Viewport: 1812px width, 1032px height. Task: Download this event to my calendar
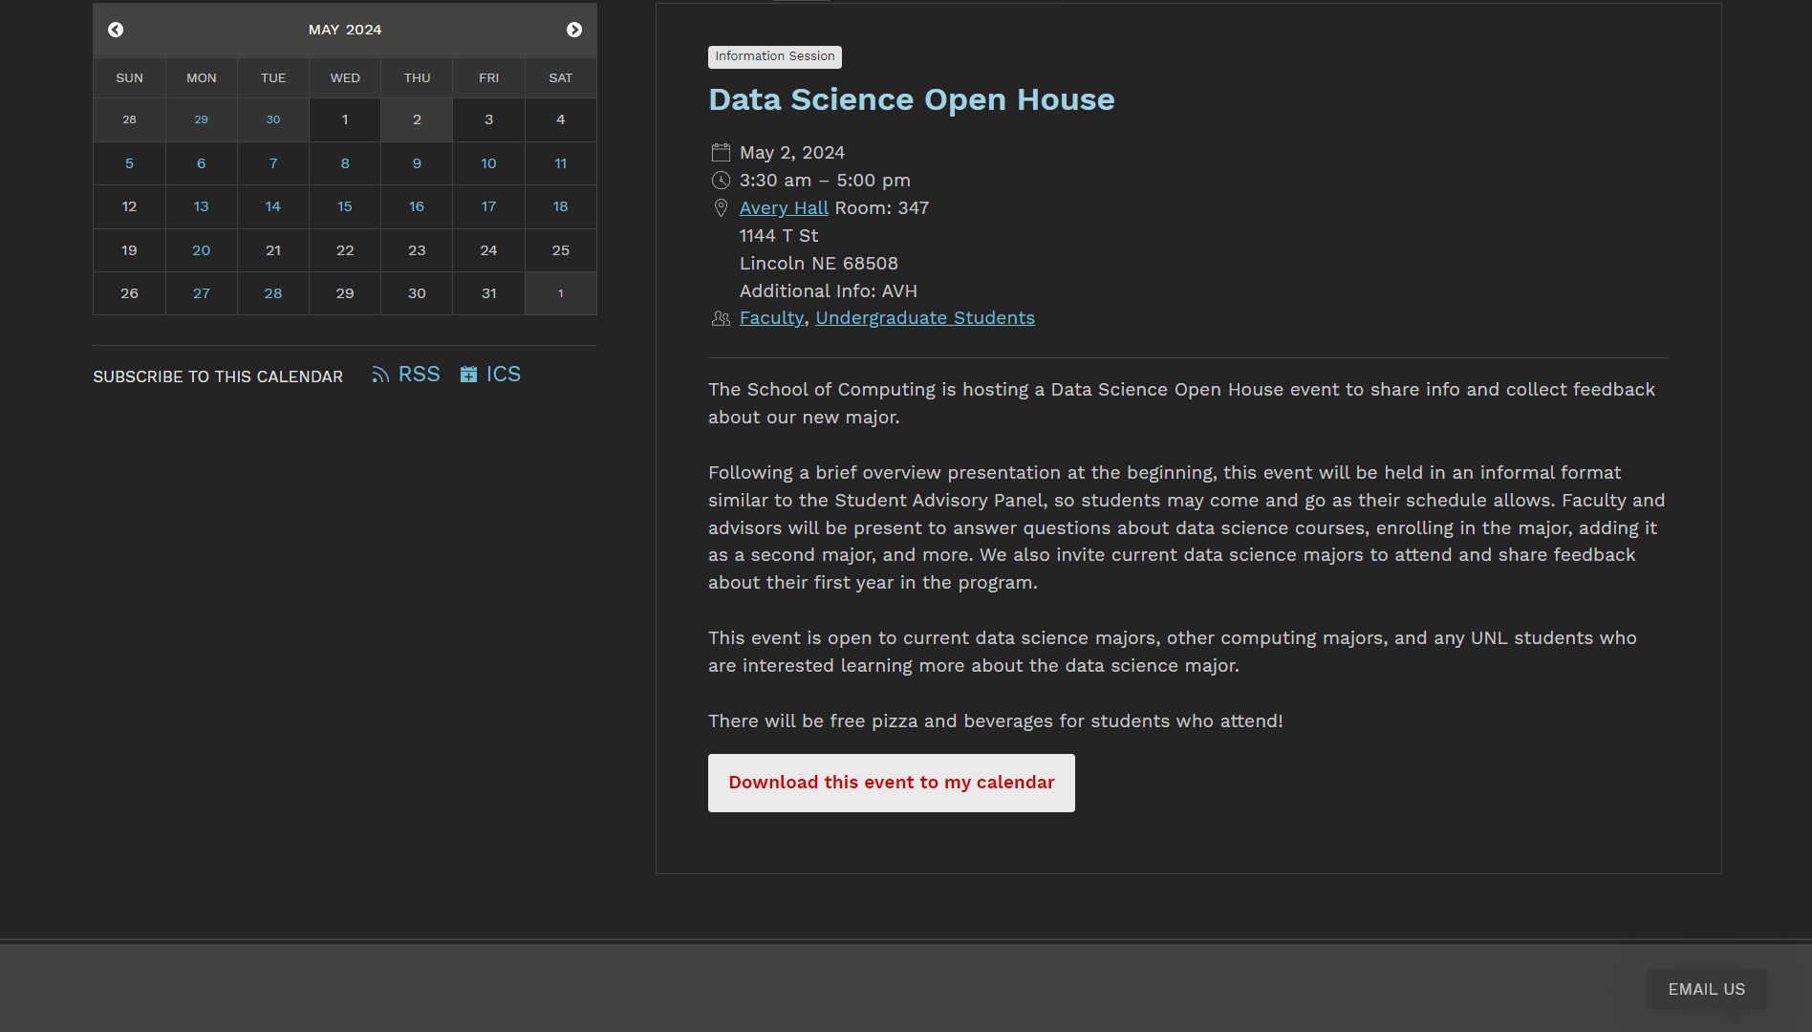[x=891, y=783]
